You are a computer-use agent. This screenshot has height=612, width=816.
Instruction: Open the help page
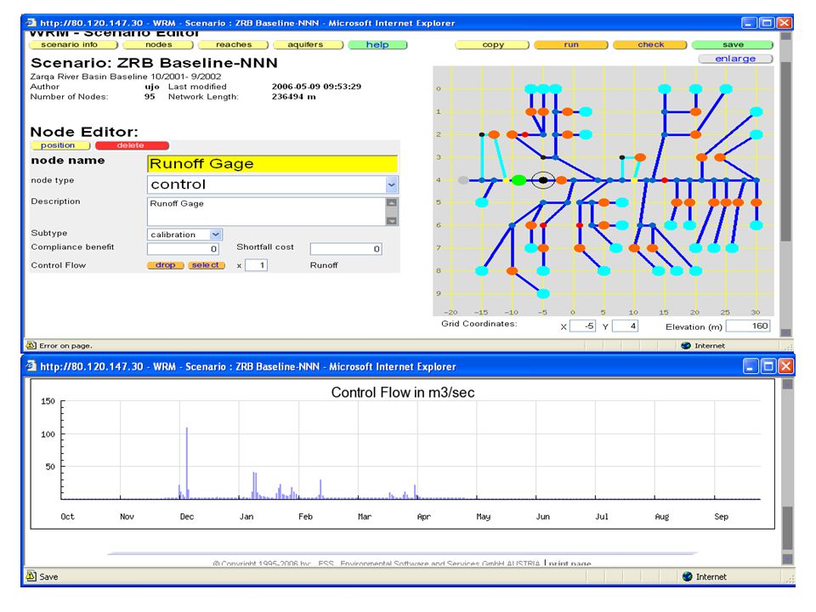(x=377, y=45)
